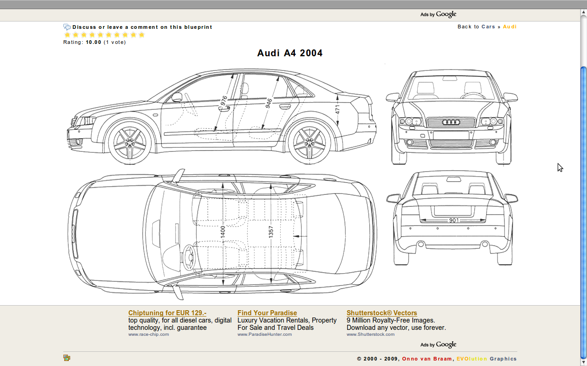
Task: Visit the 'Shutterstock® Vectors' ad link
Action: coord(382,313)
